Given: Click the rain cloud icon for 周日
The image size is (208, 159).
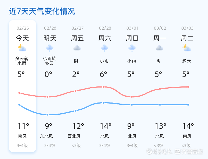Looking at the screenshot, I should [132, 48].
